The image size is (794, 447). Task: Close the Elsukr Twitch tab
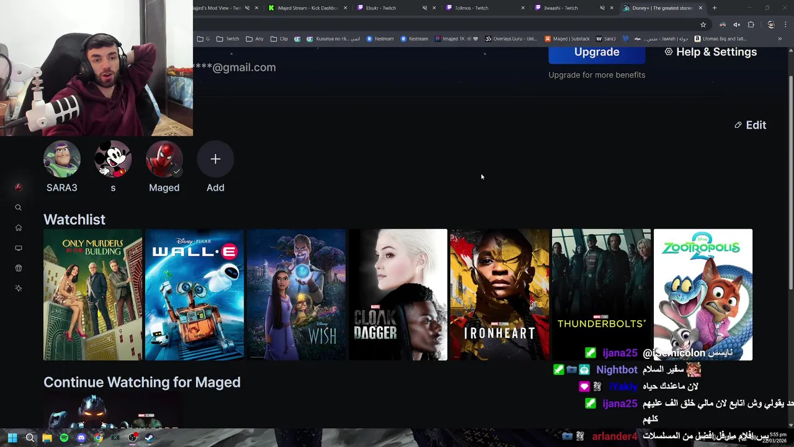434,8
